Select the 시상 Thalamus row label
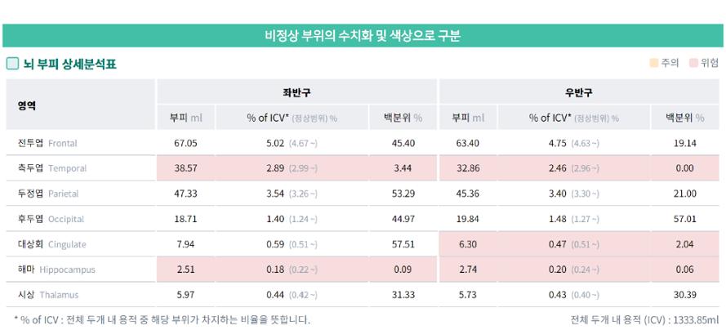Image resolution: width=726 pixels, height=330 pixels. (48, 294)
